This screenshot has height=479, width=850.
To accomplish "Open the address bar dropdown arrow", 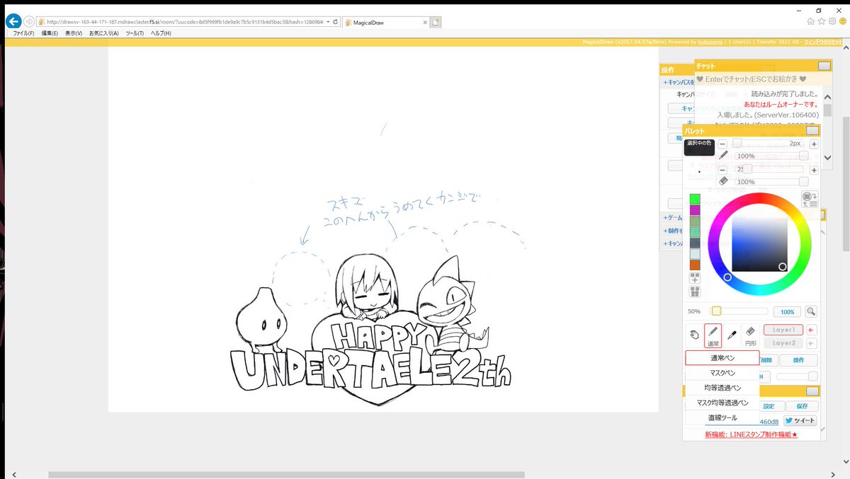I will [x=328, y=22].
